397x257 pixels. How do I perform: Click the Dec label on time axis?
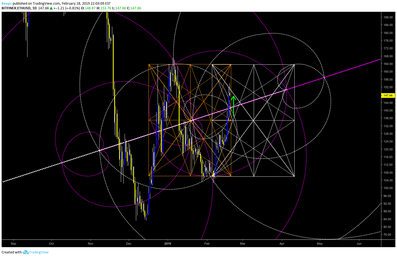(x=129, y=244)
